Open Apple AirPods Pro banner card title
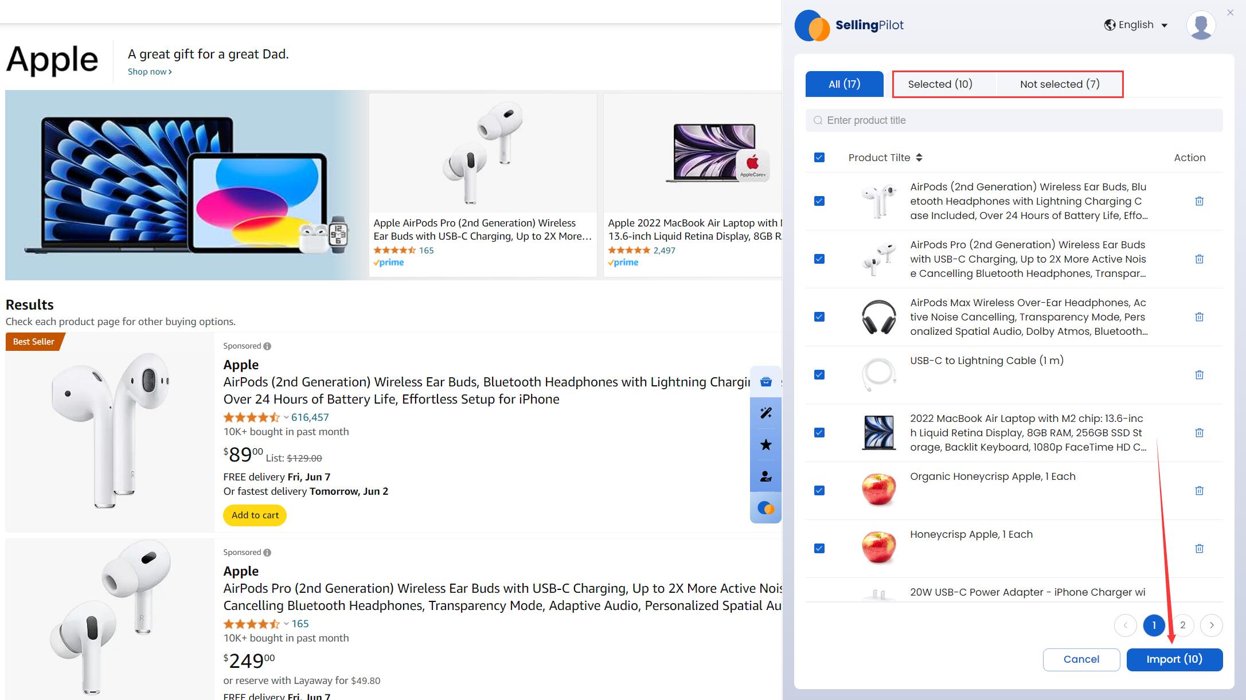 [482, 229]
